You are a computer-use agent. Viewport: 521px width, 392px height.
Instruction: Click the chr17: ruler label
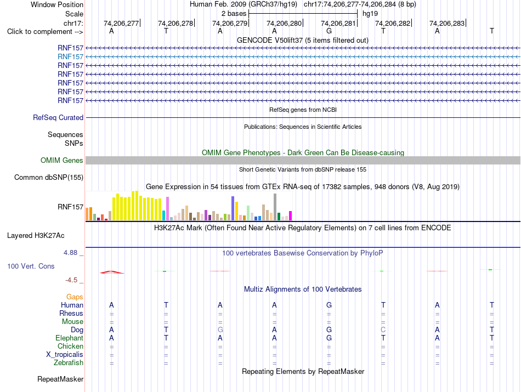tap(73, 23)
